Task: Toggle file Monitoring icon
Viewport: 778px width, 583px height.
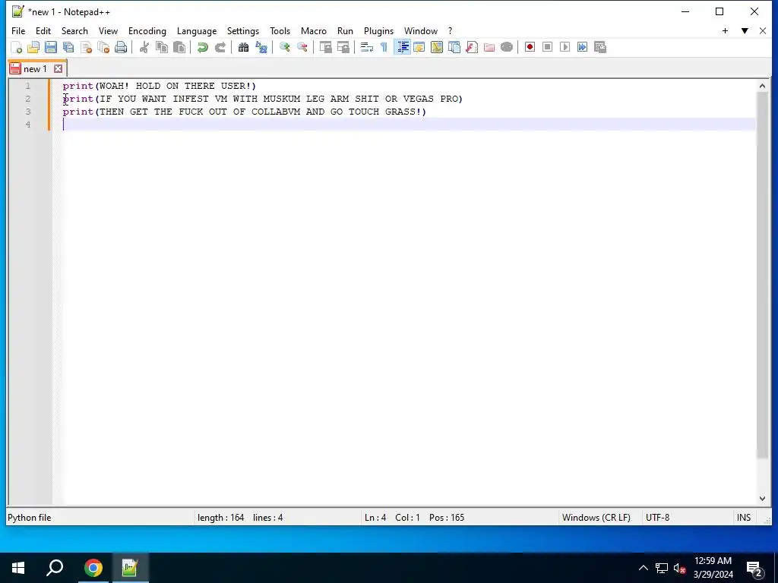Action: (x=507, y=47)
